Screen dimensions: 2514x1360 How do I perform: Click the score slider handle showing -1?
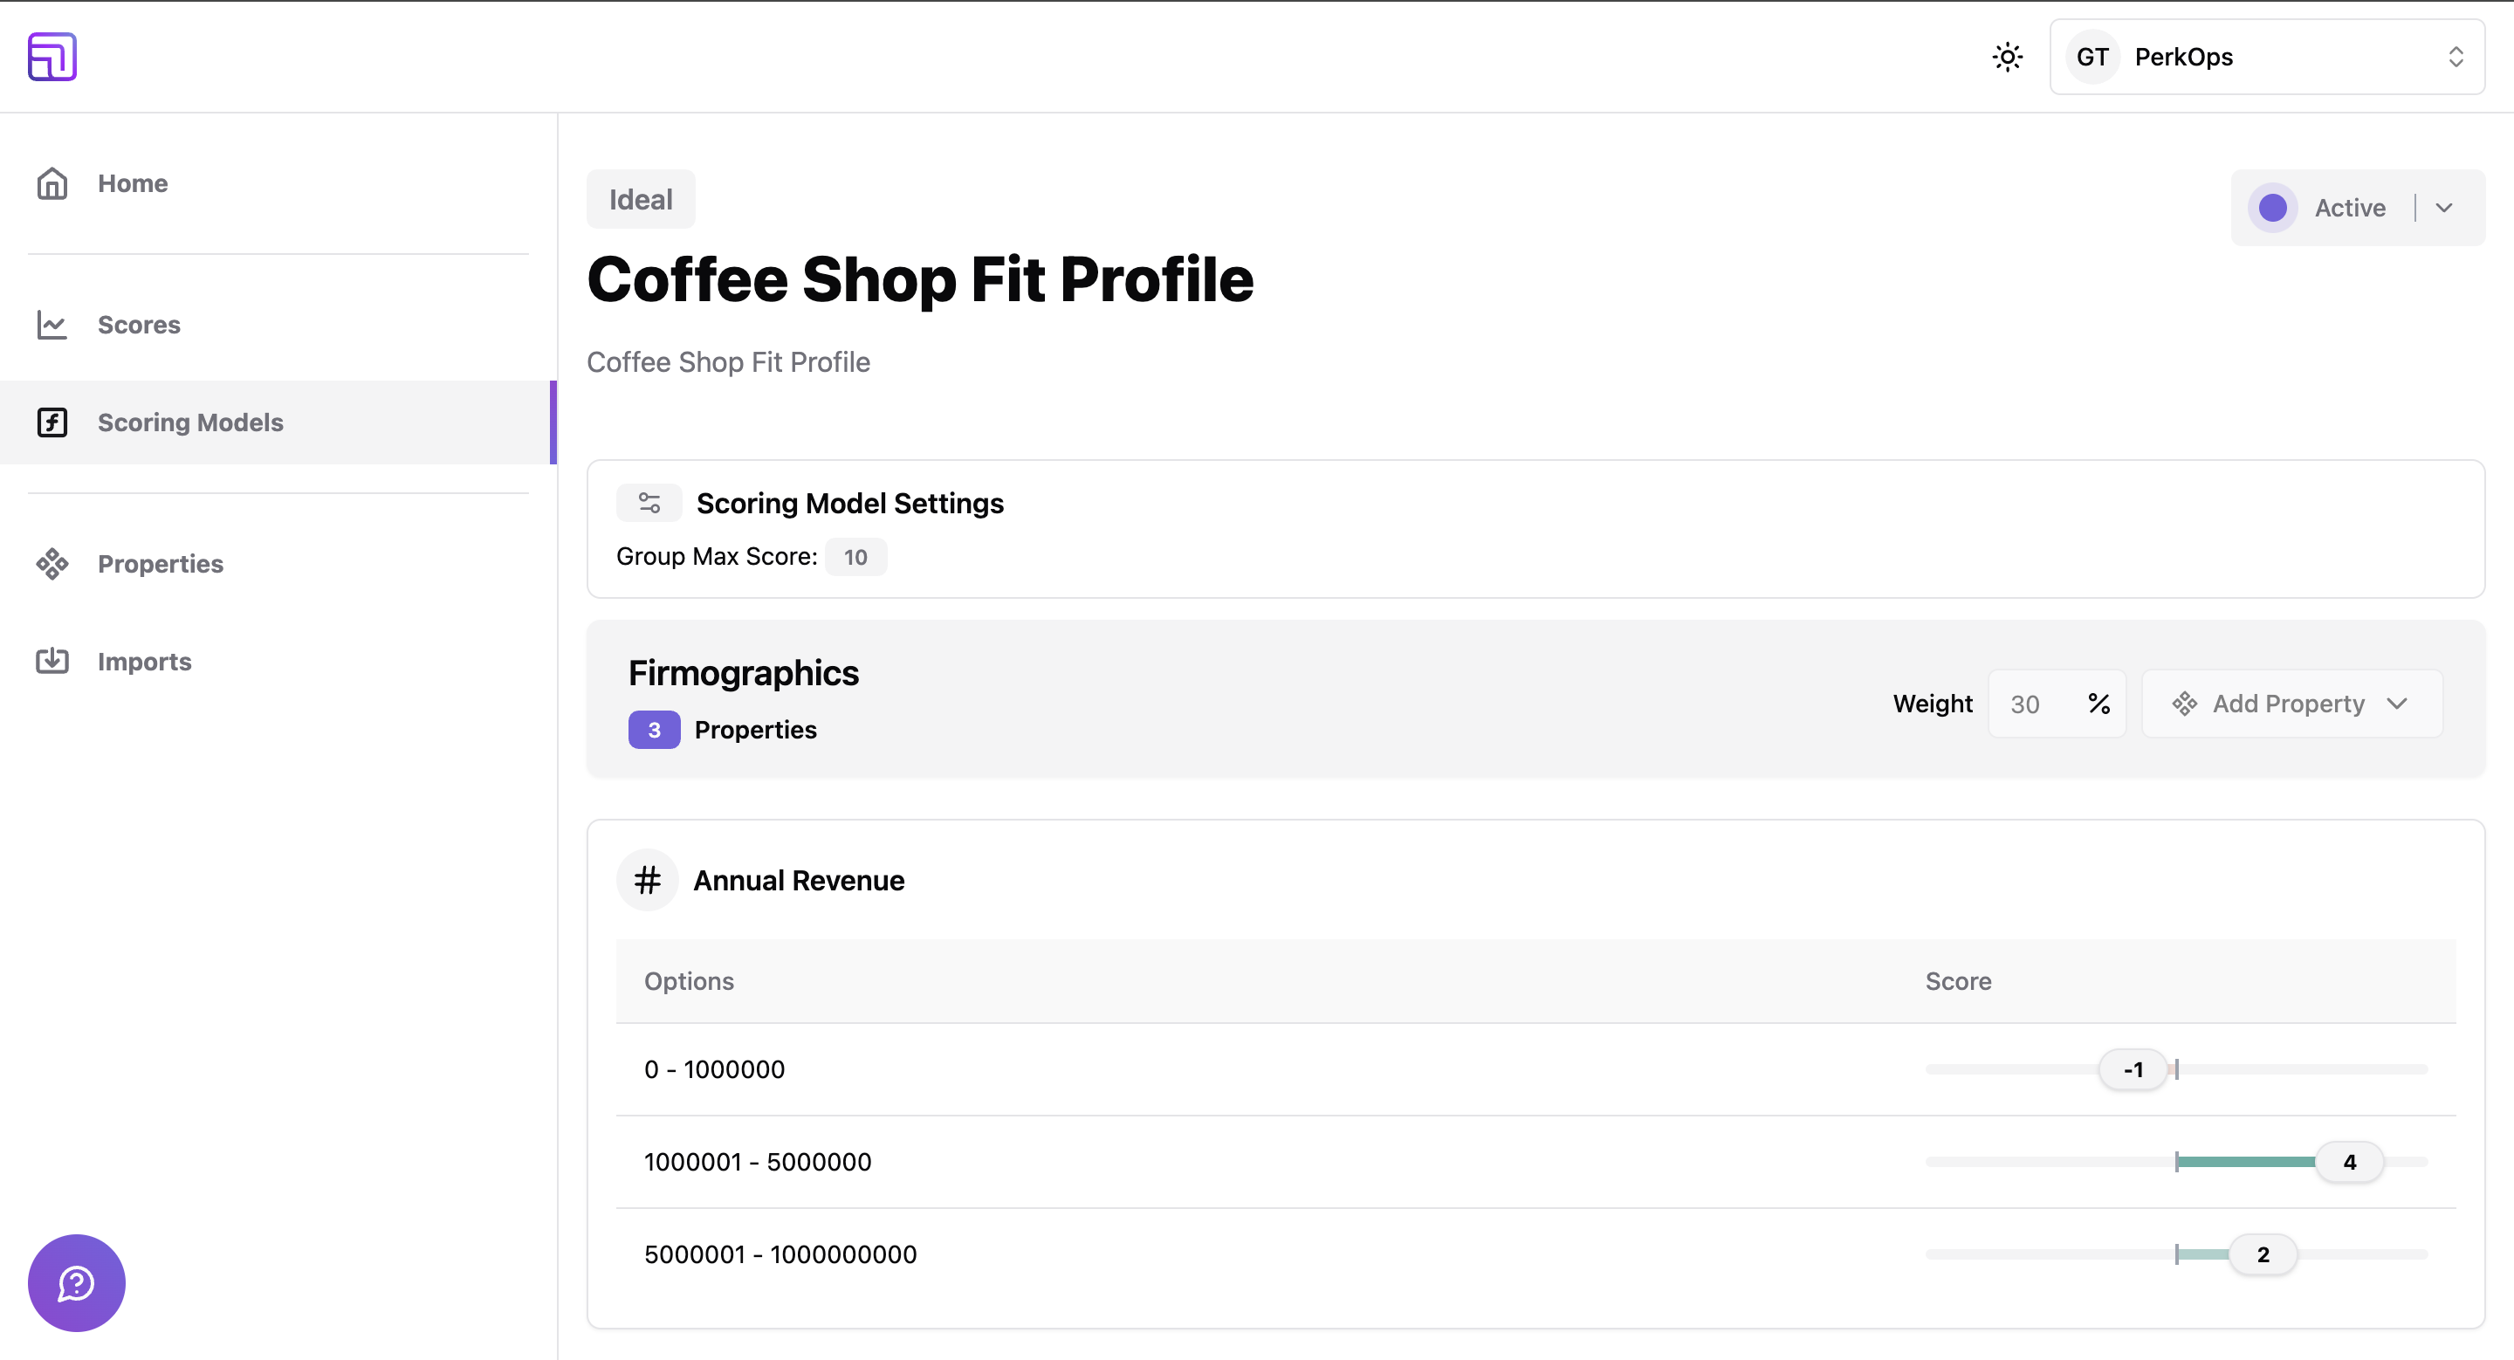coord(2133,1069)
